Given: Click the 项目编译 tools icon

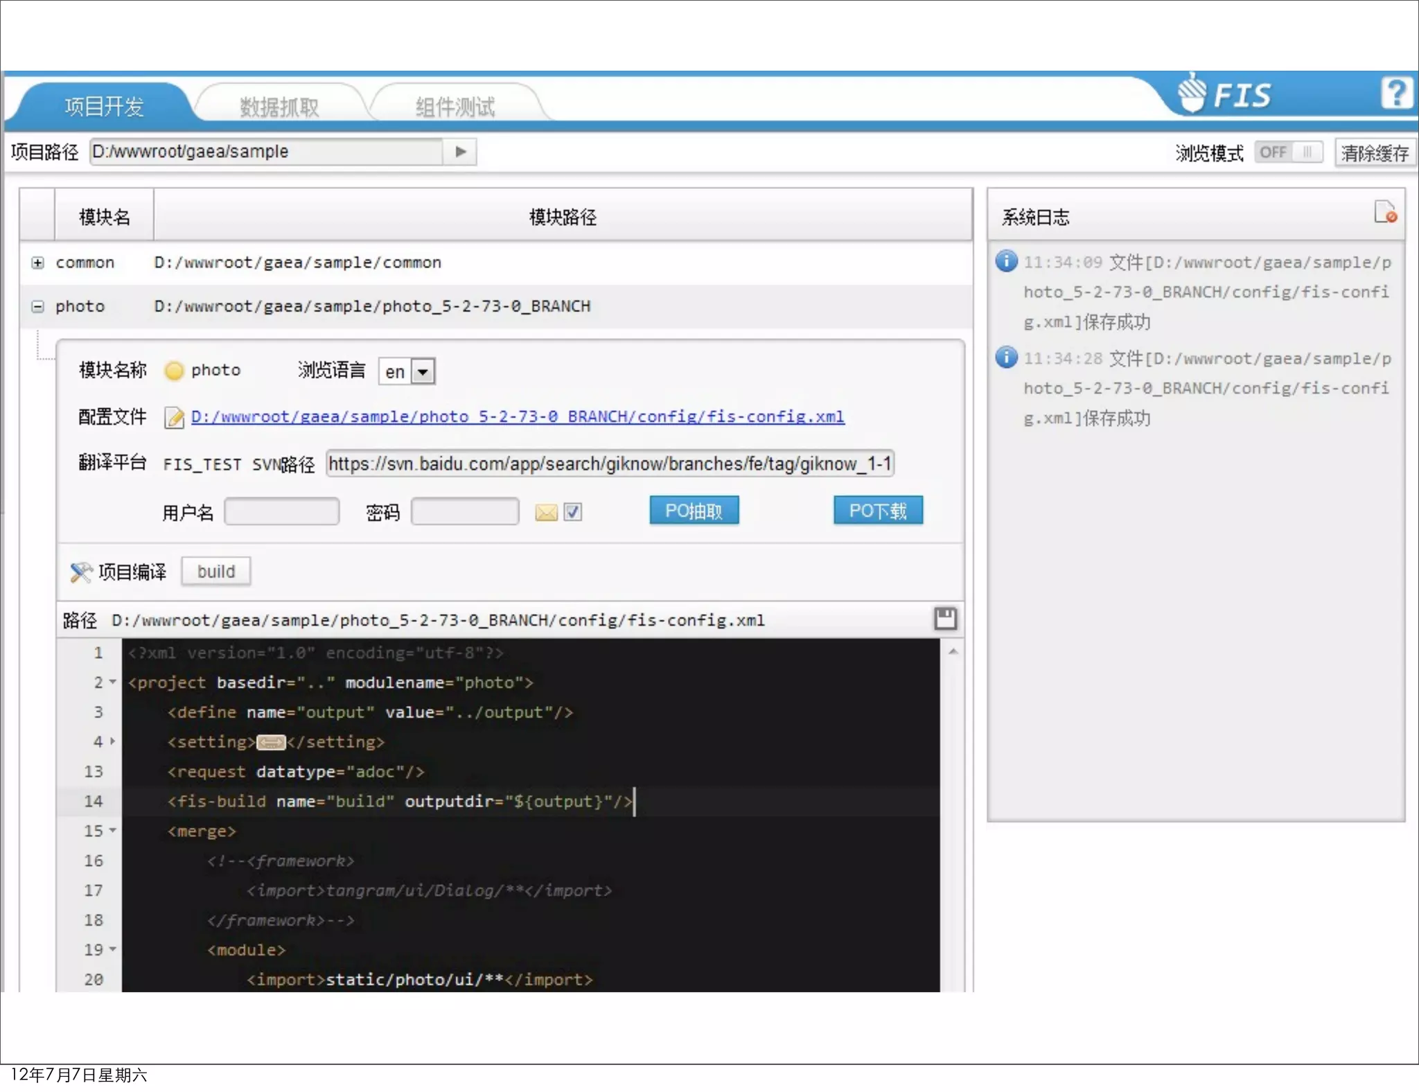Looking at the screenshot, I should tap(81, 572).
